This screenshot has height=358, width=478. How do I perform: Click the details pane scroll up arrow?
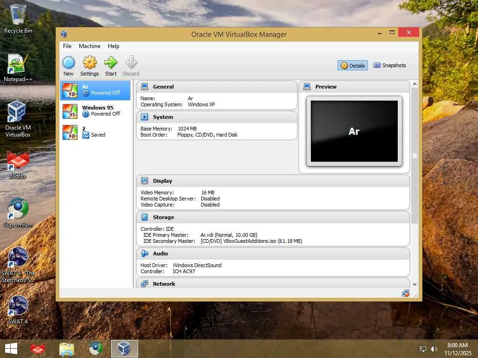tap(415, 84)
